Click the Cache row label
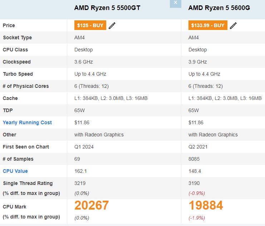The width and height of the screenshot is (265, 226). (x=10, y=98)
